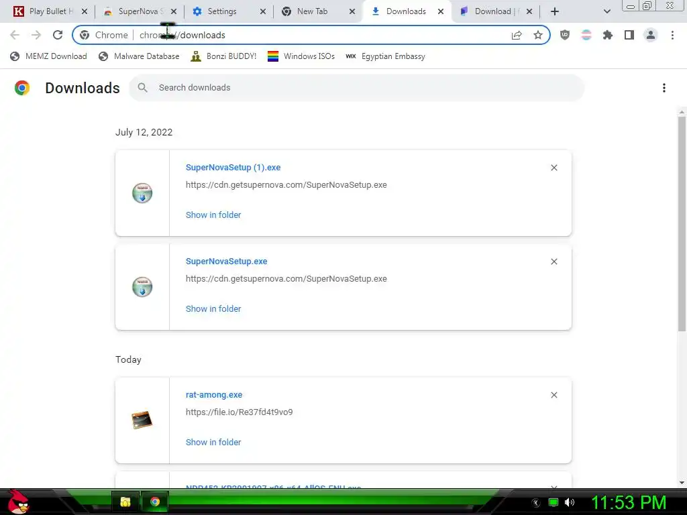Click scrollbar down arrow

click(682, 483)
